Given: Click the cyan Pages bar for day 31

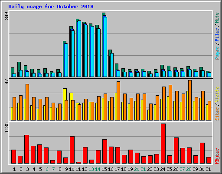Looking at the screenshot, I should coord(209,74).
